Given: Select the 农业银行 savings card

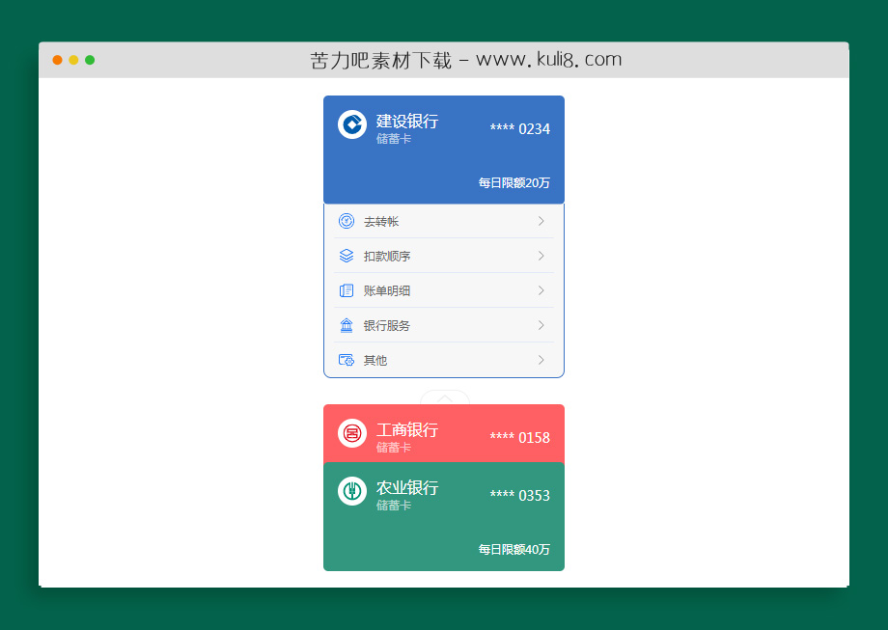Looking at the screenshot, I should coord(444,517).
